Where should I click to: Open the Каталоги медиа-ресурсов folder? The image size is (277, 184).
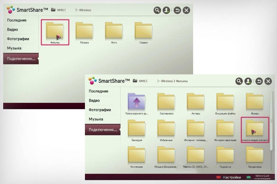tap(255, 129)
